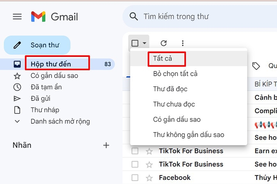The height and width of the screenshot is (184, 277).
Task: Open the 'Có gắn dấu sao' sidebar folder
Action: coord(54,76)
